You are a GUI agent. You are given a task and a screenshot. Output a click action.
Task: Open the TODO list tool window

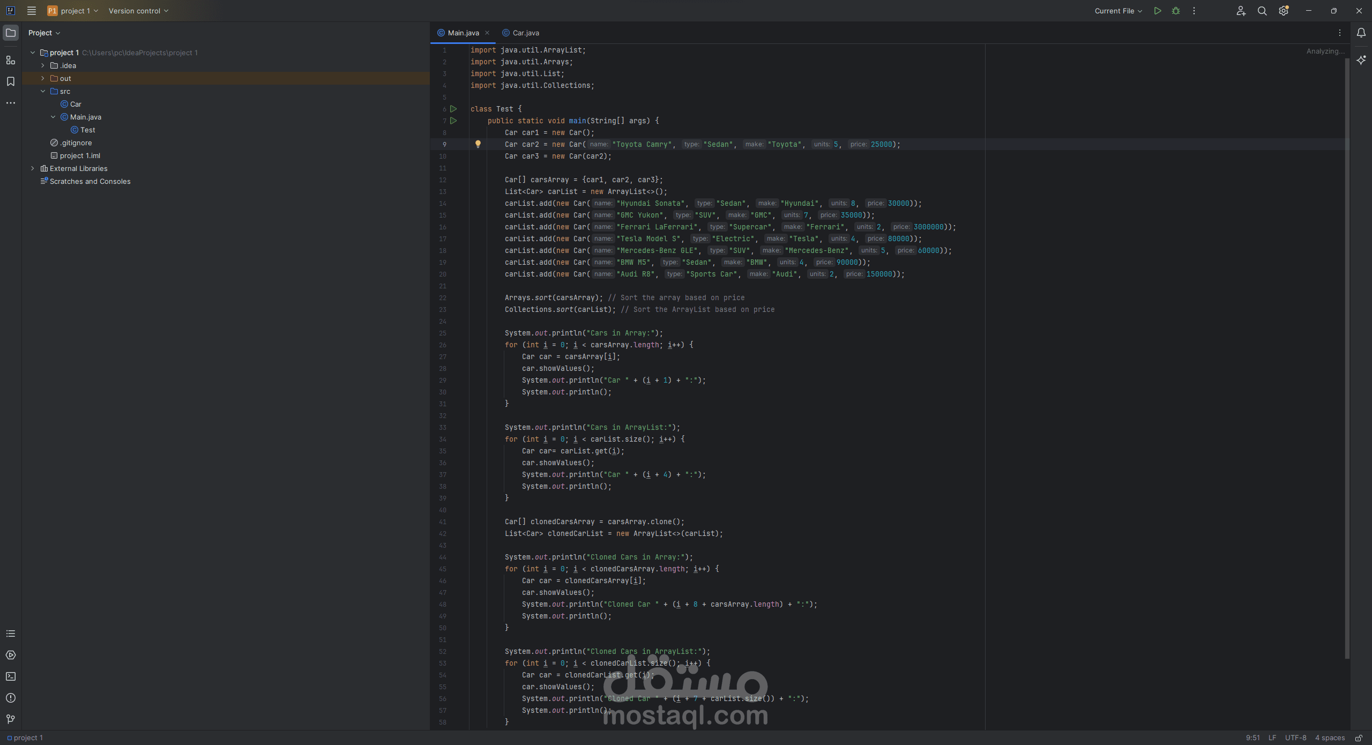click(11, 634)
